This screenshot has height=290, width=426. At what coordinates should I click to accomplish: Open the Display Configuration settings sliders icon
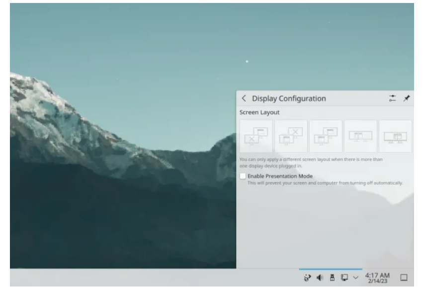[393, 98]
